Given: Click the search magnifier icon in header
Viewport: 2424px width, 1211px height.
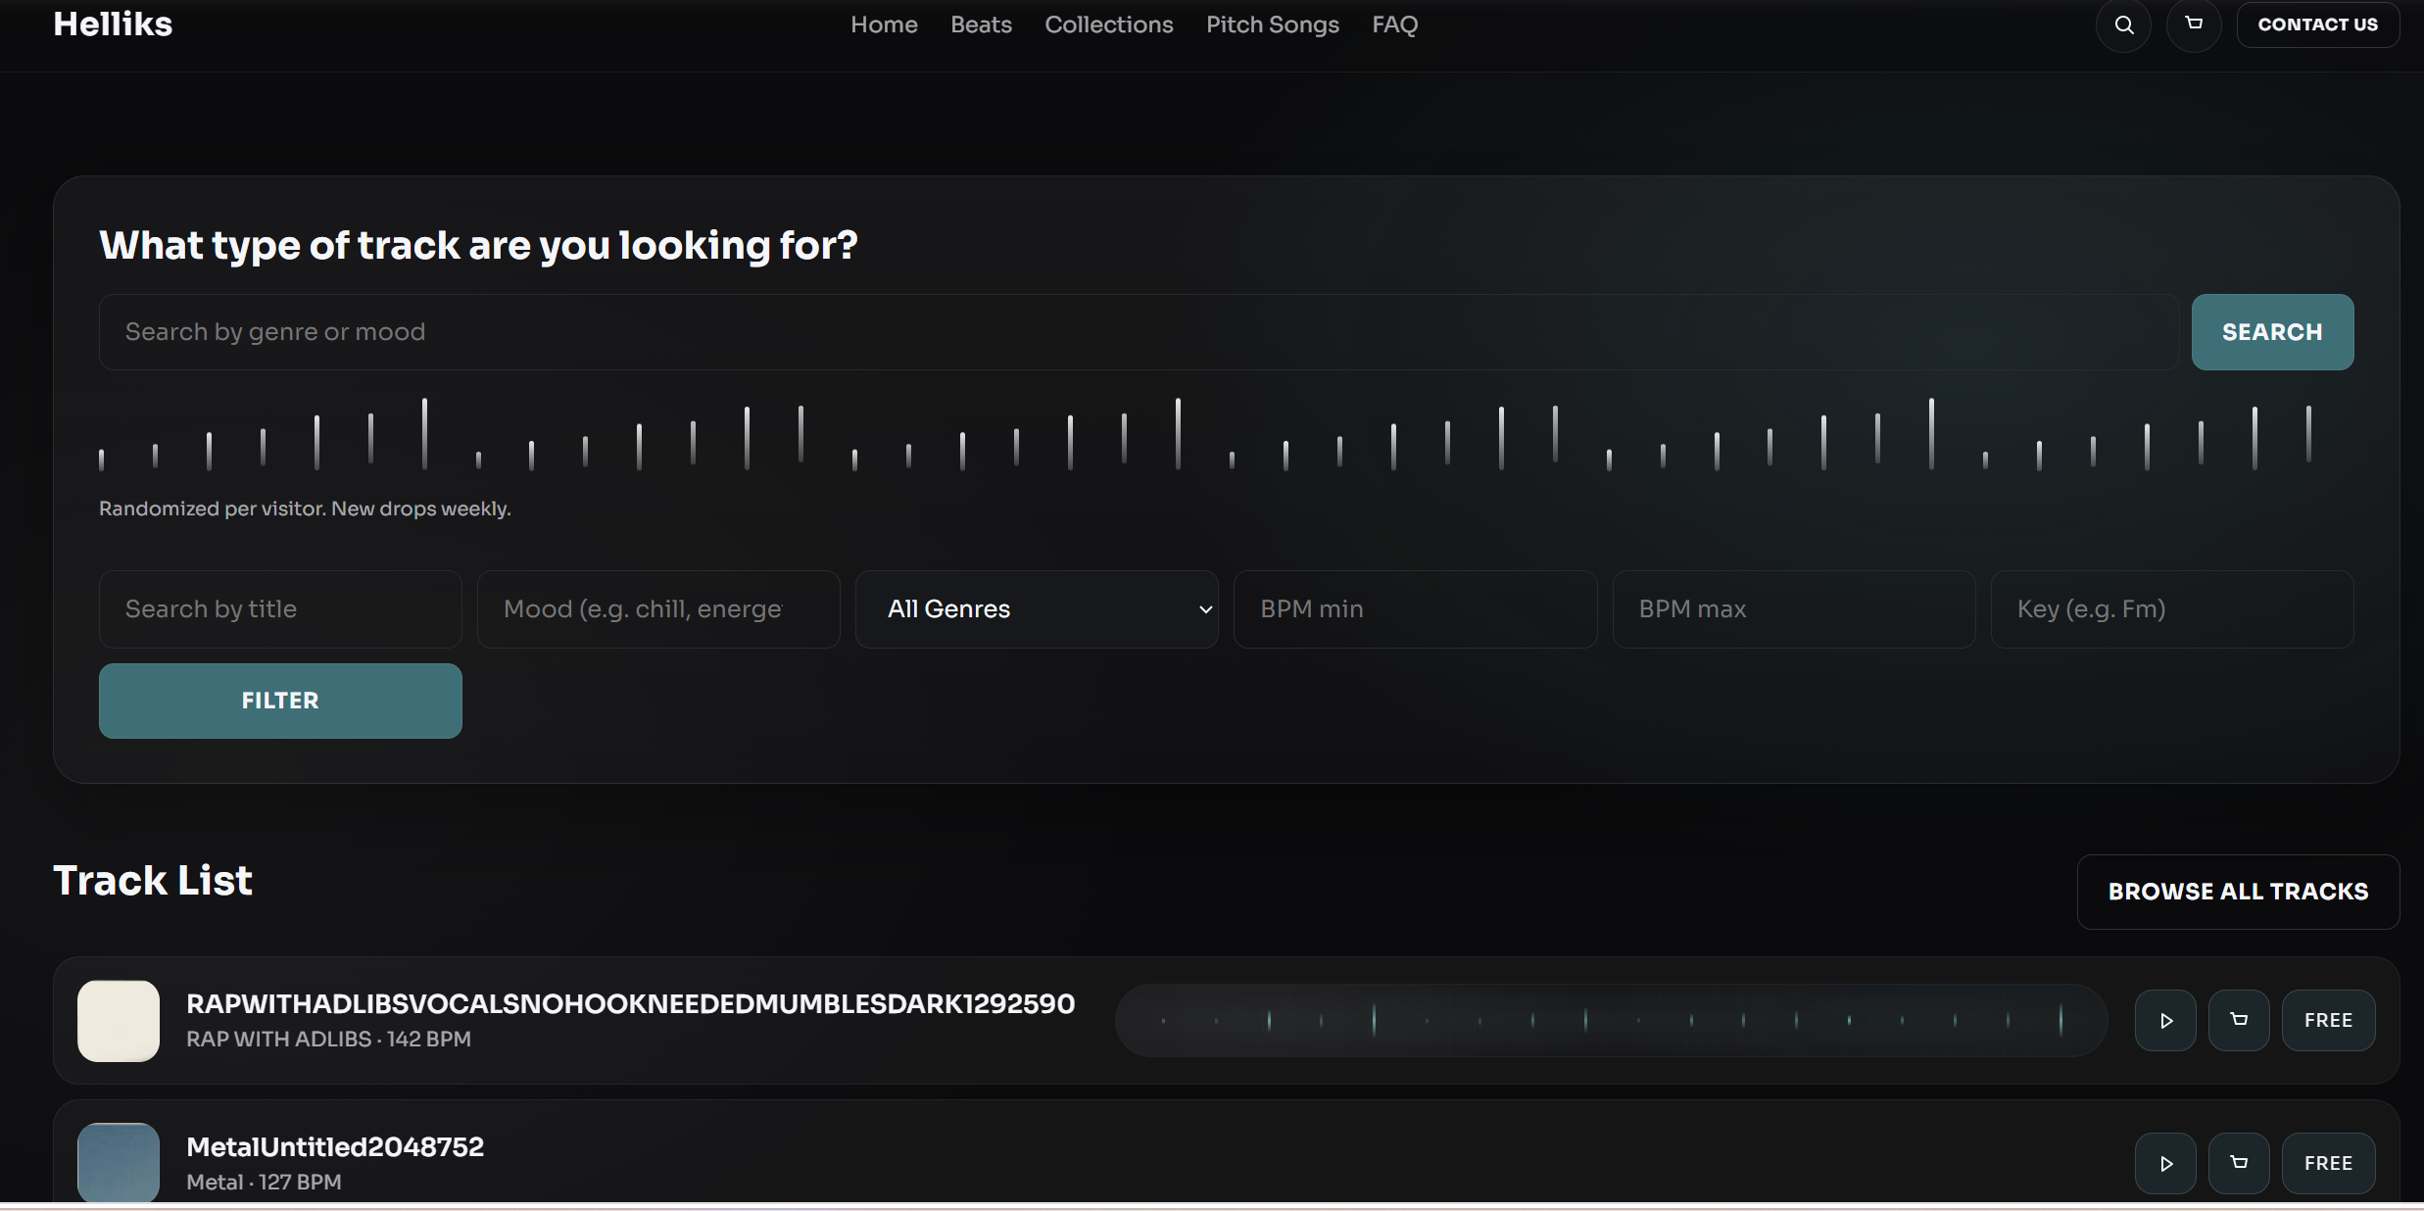Looking at the screenshot, I should point(2123,24).
